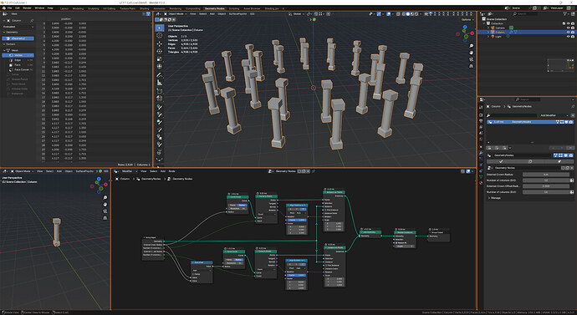Toggle visibility eye for Light in outliner
This screenshot has width=577, height=315.
click(x=568, y=37)
